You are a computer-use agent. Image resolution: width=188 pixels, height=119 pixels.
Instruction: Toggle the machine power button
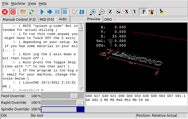pyautogui.click(x=13, y=12)
